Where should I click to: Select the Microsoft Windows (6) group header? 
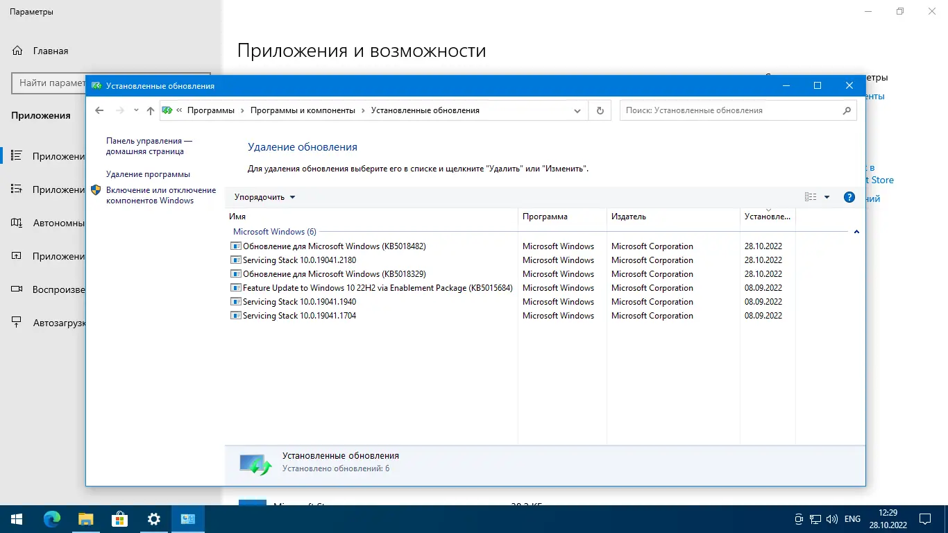tap(275, 232)
